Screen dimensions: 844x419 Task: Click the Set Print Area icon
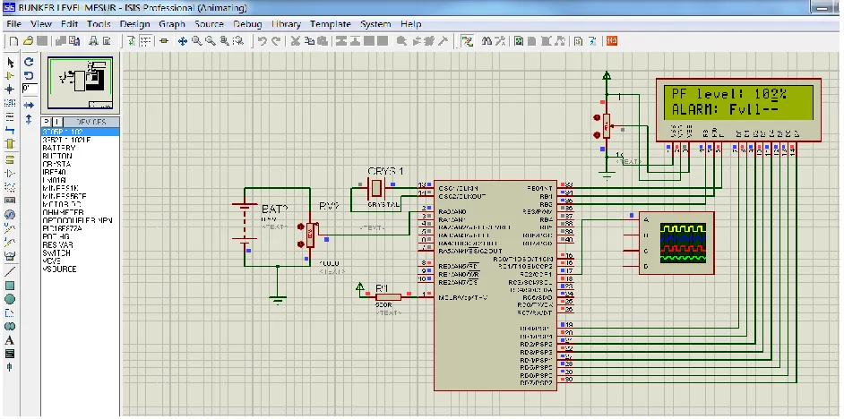107,41
